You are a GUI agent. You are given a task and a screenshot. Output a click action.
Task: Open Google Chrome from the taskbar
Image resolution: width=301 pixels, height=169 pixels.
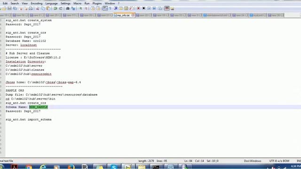coord(29,167)
